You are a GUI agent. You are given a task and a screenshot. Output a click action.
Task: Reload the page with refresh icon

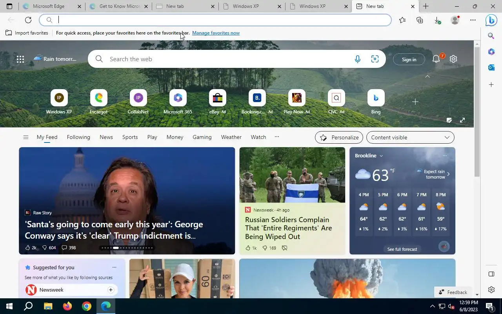(x=28, y=20)
